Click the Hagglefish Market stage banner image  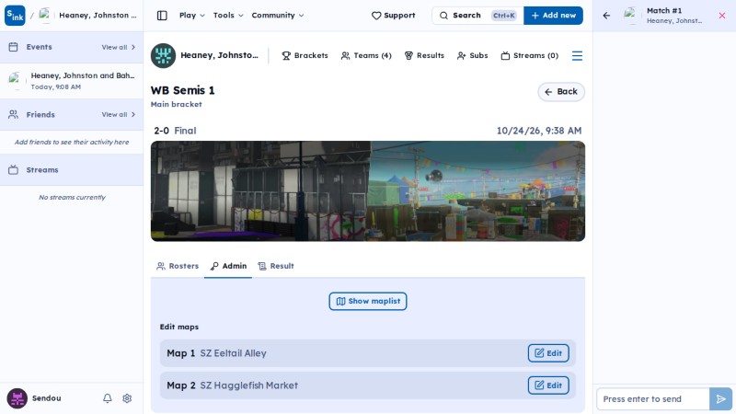pos(477,191)
